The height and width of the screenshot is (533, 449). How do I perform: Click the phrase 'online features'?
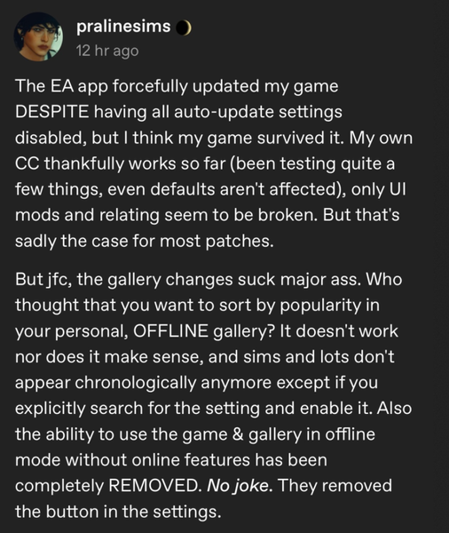click(190, 460)
